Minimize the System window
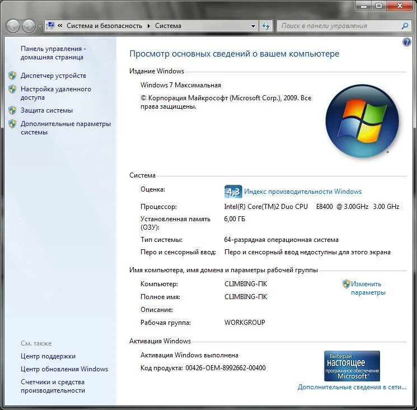417x410 pixels. coord(364,6)
